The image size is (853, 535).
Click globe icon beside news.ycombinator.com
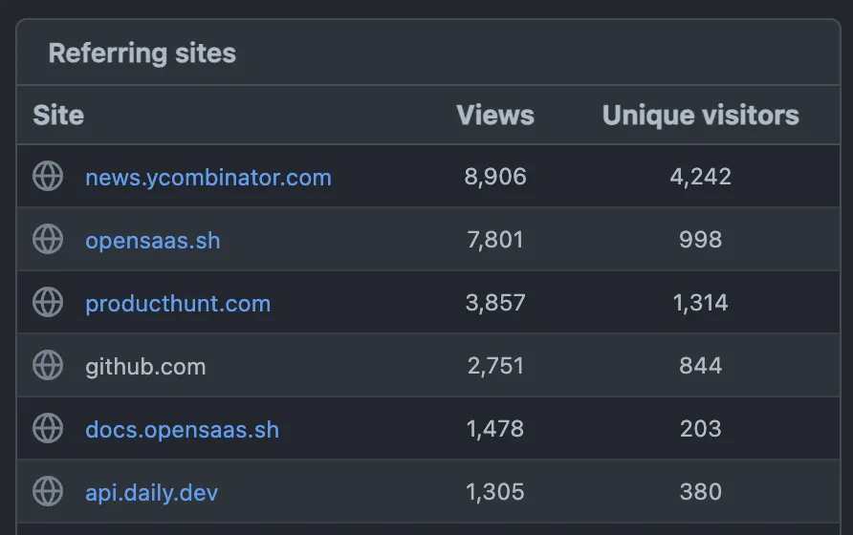coord(48,177)
